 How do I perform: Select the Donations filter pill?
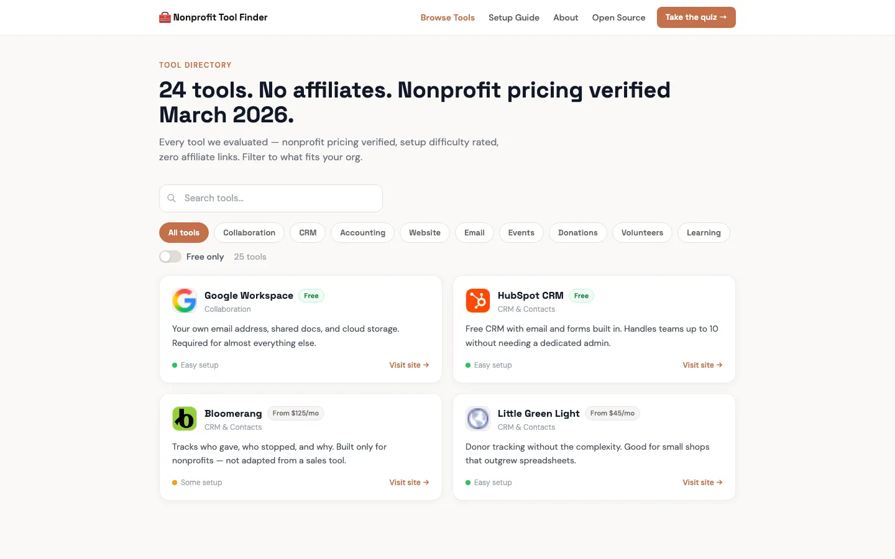(x=577, y=232)
